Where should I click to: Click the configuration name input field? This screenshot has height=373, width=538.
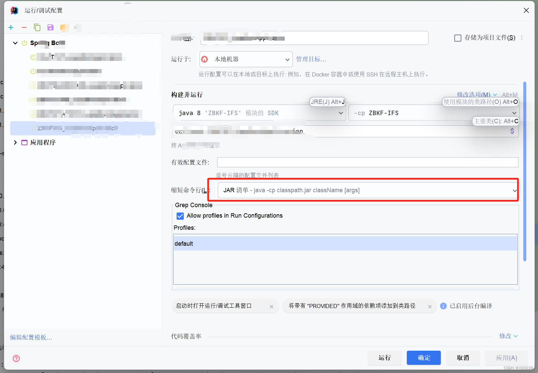click(314, 38)
